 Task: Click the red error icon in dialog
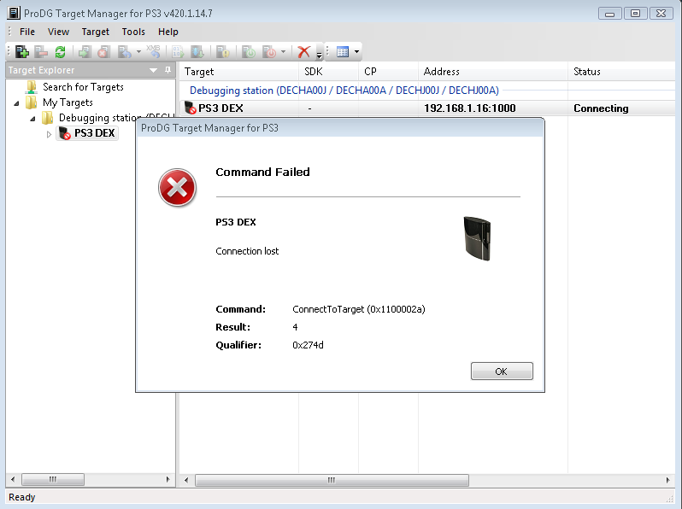pos(178,188)
